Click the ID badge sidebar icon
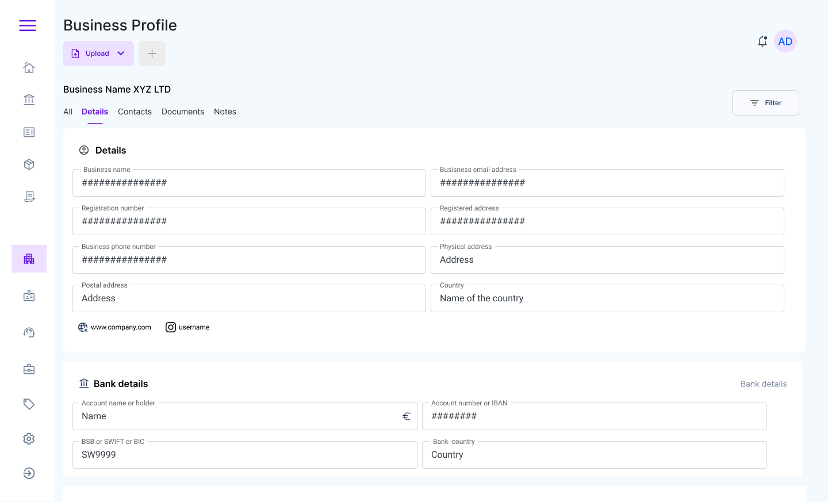This screenshot has width=828, height=502. pos(29,295)
